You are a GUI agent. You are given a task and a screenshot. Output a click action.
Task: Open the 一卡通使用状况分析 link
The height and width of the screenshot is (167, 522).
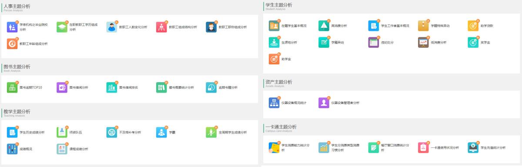point(445,148)
